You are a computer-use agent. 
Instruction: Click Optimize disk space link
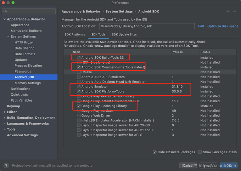(223, 26)
